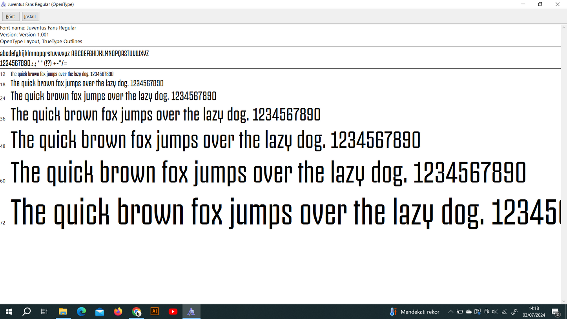
Task: Open the notification Action Center
Action: pos(556,312)
